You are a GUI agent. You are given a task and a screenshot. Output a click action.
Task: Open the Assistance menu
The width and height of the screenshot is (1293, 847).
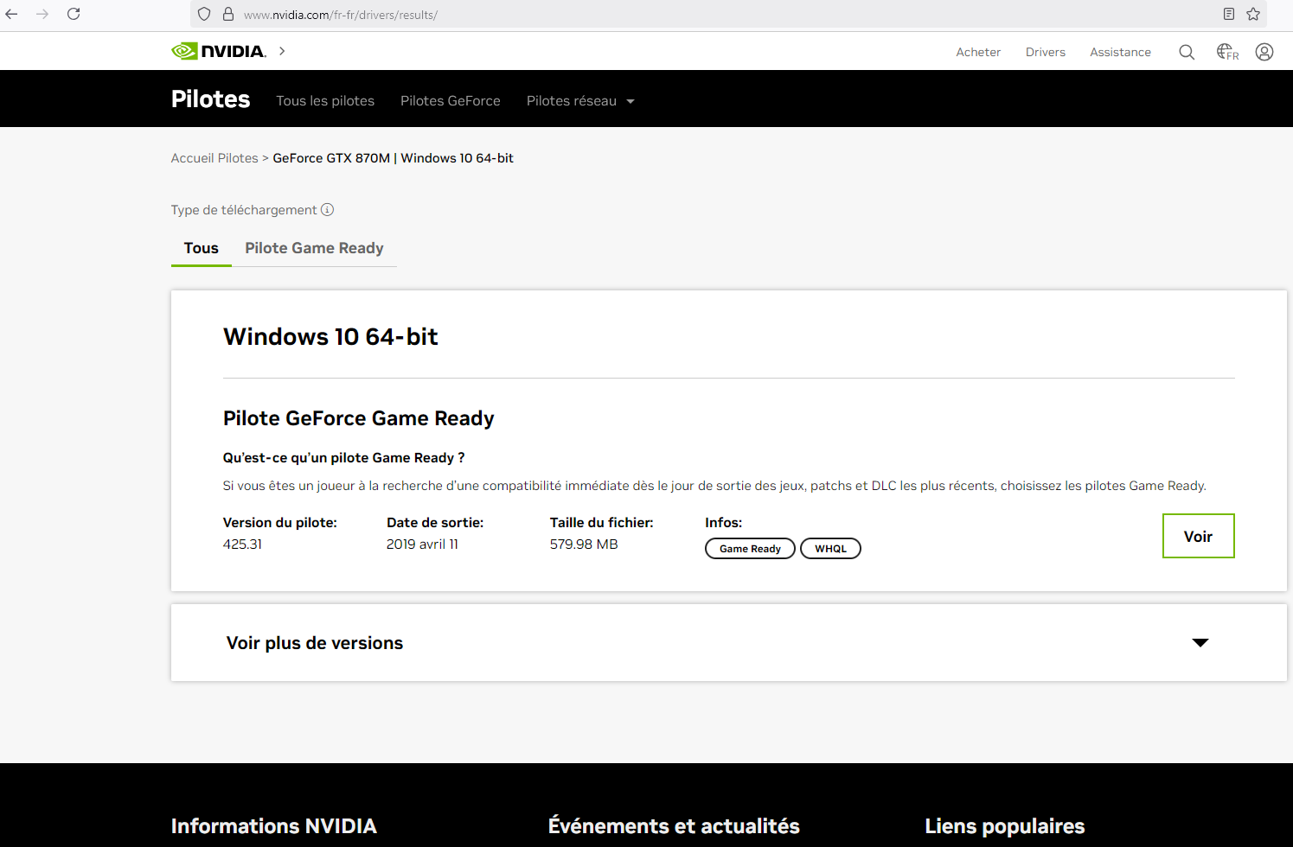click(x=1120, y=52)
